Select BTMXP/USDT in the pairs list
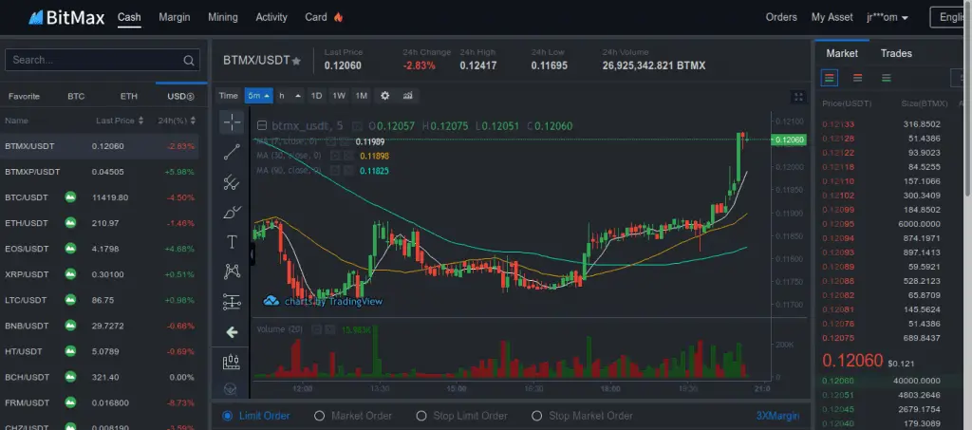 point(99,172)
